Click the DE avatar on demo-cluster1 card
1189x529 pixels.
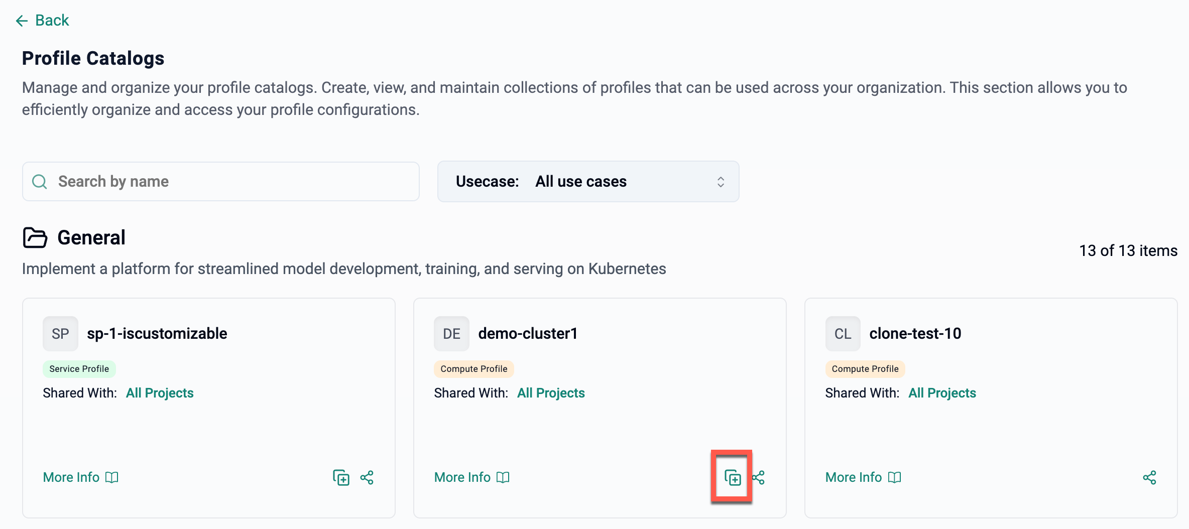[x=451, y=334]
